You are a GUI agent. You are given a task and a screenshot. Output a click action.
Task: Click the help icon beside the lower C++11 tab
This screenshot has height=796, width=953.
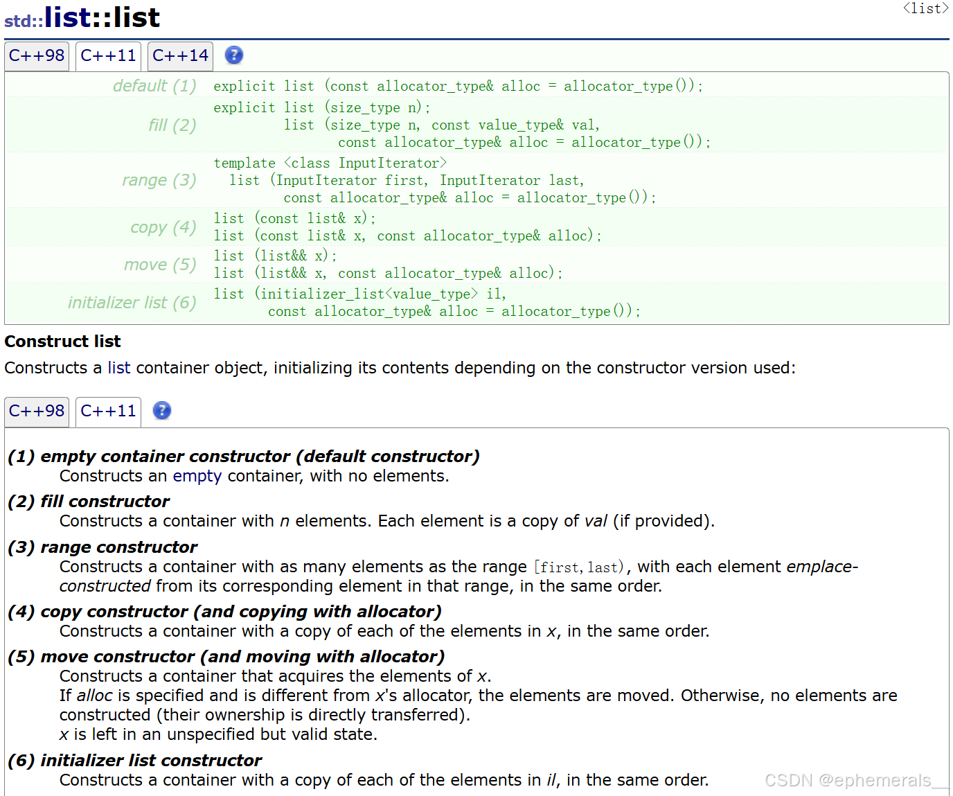162,411
